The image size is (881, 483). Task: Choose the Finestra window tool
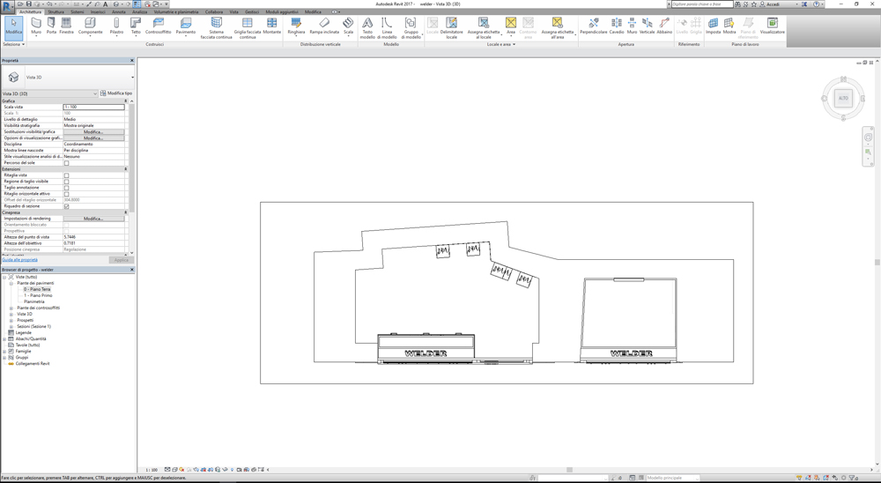[x=66, y=26]
